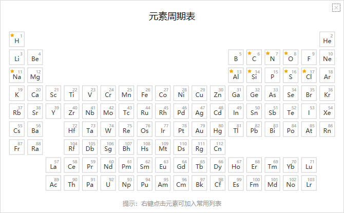Viewport: 344px width, 213px height.
Task: Select the Technetium (Tc) element
Action: click(x=126, y=111)
